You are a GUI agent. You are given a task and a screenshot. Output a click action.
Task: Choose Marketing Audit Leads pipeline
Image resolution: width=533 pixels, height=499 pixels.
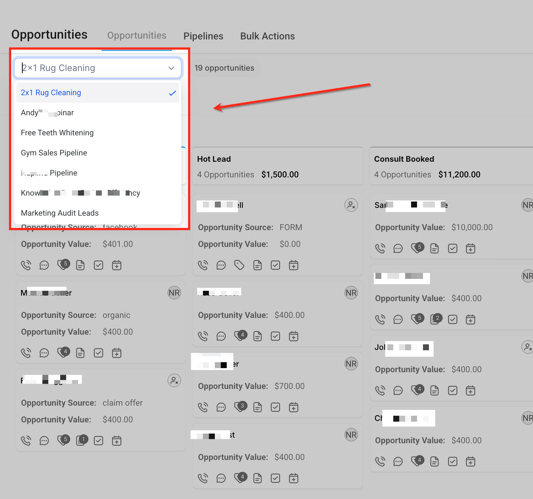[98, 213]
